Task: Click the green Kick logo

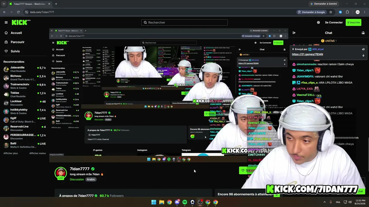Action: pyautogui.click(x=21, y=22)
